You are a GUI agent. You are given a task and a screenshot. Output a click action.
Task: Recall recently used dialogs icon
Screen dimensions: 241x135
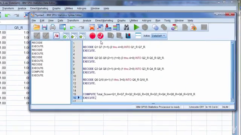pyautogui.click(x=63, y=27)
